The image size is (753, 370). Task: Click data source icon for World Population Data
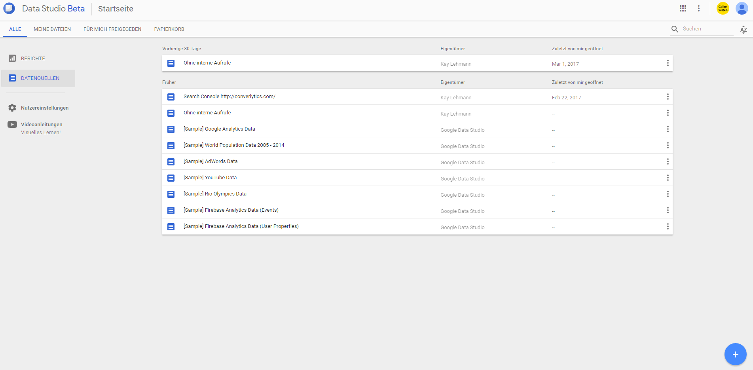171,146
